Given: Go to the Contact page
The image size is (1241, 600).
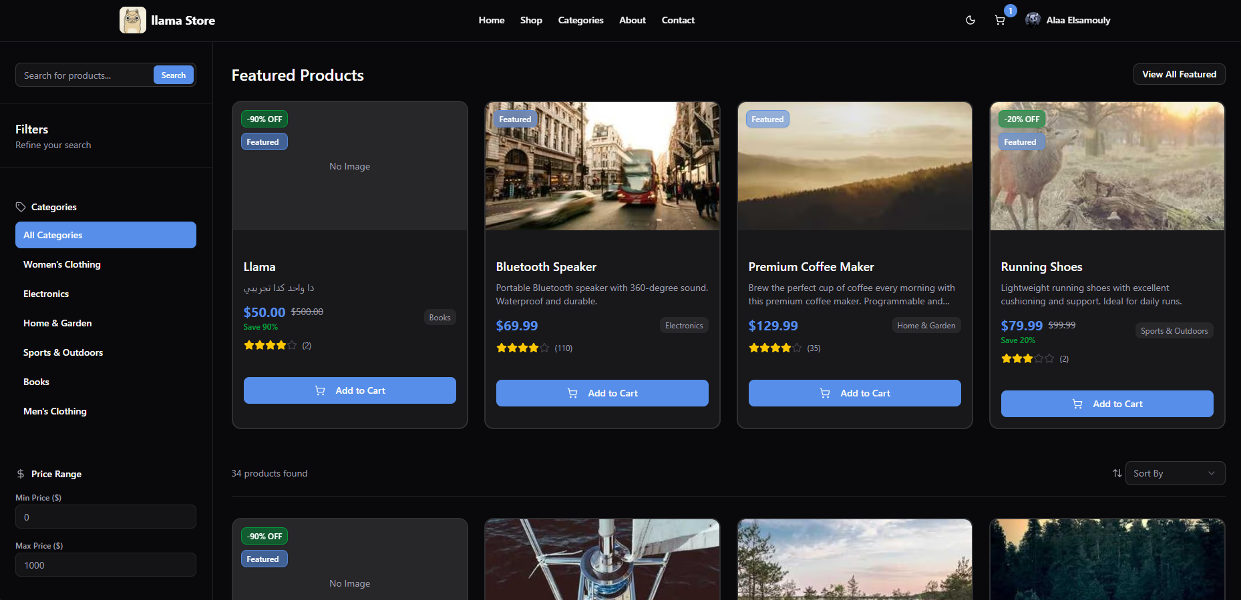Looking at the screenshot, I should coord(678,20).
